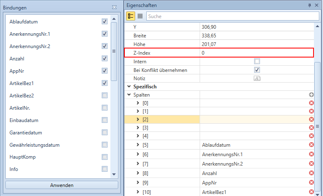Expand column entry [3]
This screenshot has width=323, height=196.
point(138,127)
